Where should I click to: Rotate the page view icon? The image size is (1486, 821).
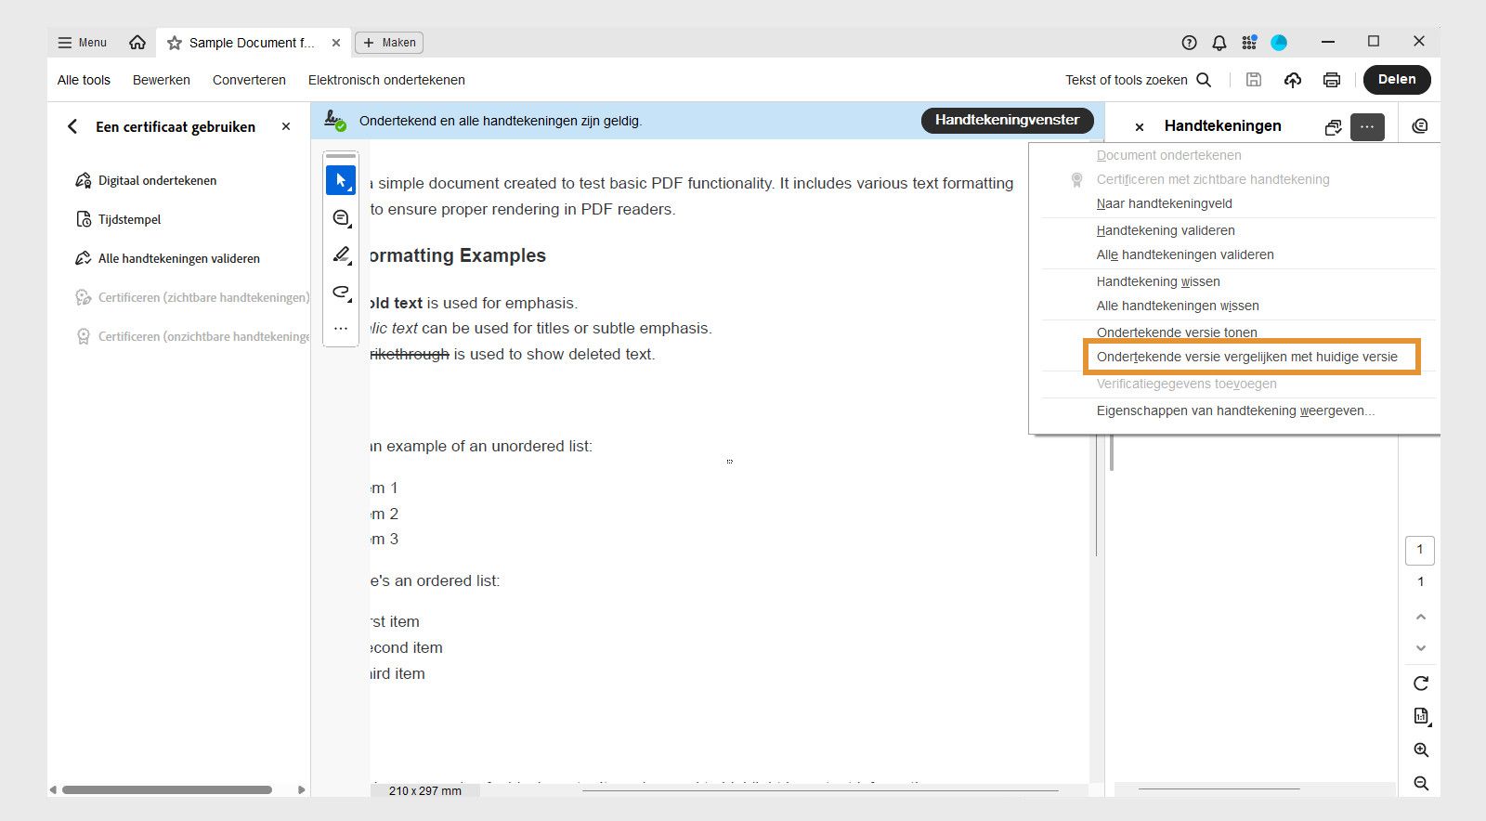pyautogui.click(x=1420, y=684)
